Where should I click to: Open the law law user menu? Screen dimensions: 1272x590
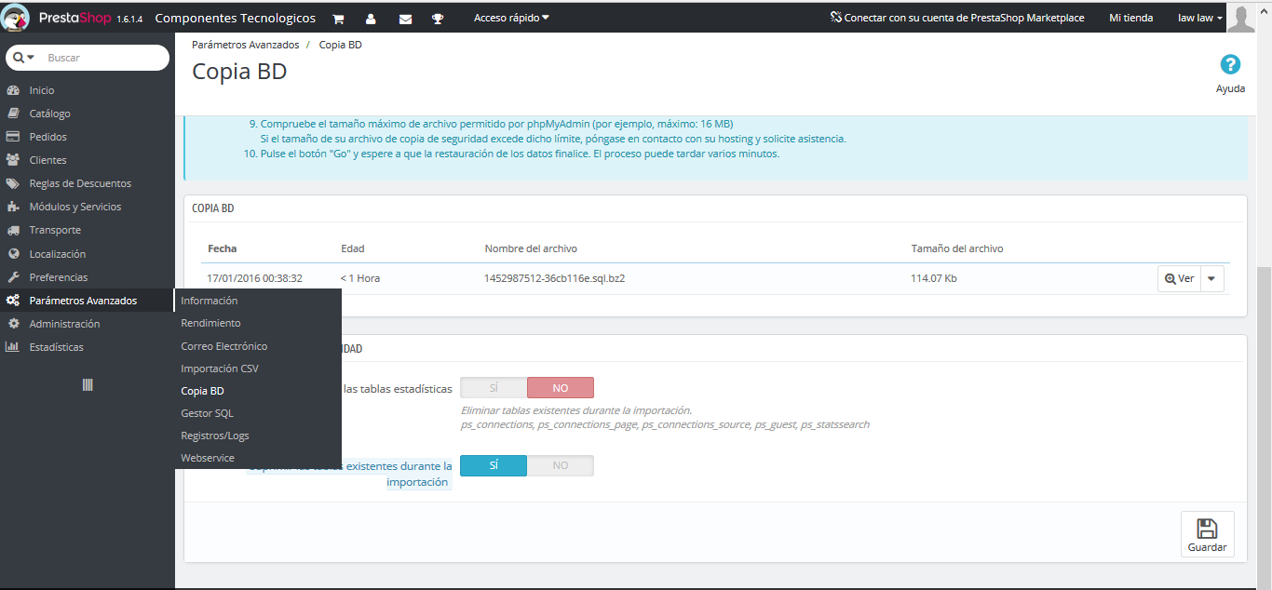click(x=1199, y=18)
